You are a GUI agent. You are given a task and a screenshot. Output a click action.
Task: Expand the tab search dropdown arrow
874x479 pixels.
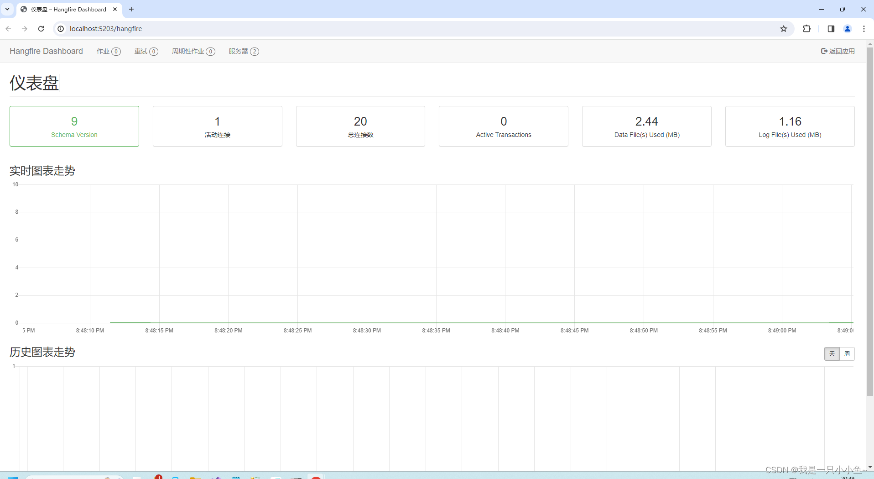pyautogui.click(x=7, y=9)
